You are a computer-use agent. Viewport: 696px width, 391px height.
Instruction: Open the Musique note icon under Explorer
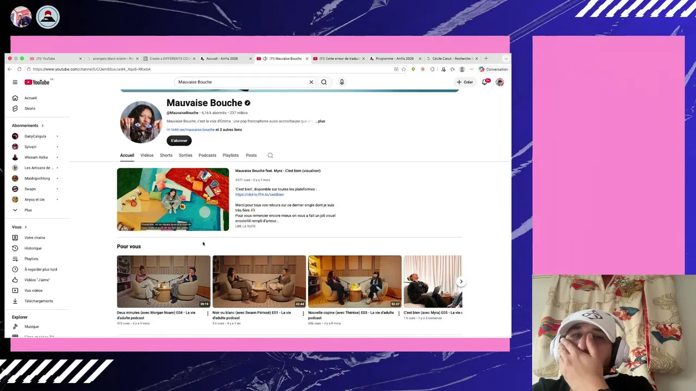click(15, 326)
